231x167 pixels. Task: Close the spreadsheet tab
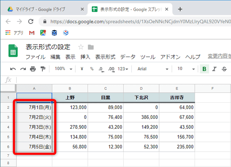[167, 9]
